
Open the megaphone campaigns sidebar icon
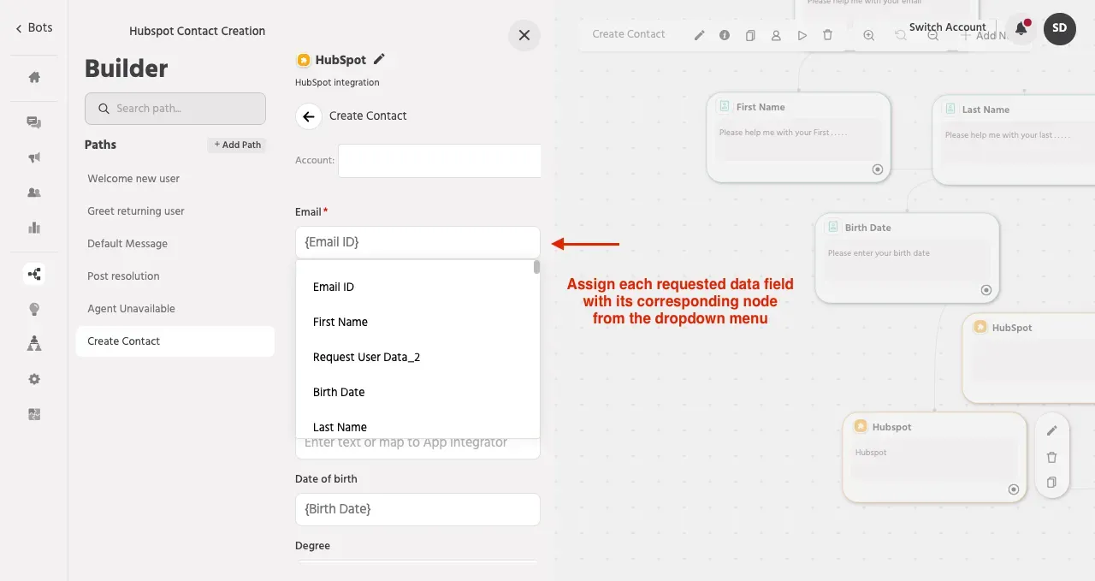tap(34, 157)
